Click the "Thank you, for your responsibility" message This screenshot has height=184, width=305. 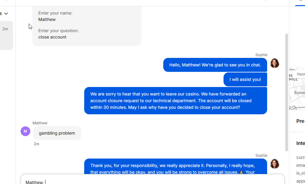pyautogui.click(x=176, y=166)
